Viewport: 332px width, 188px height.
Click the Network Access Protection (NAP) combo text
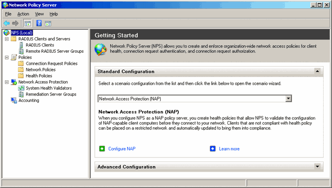click(x=130, y=99)
